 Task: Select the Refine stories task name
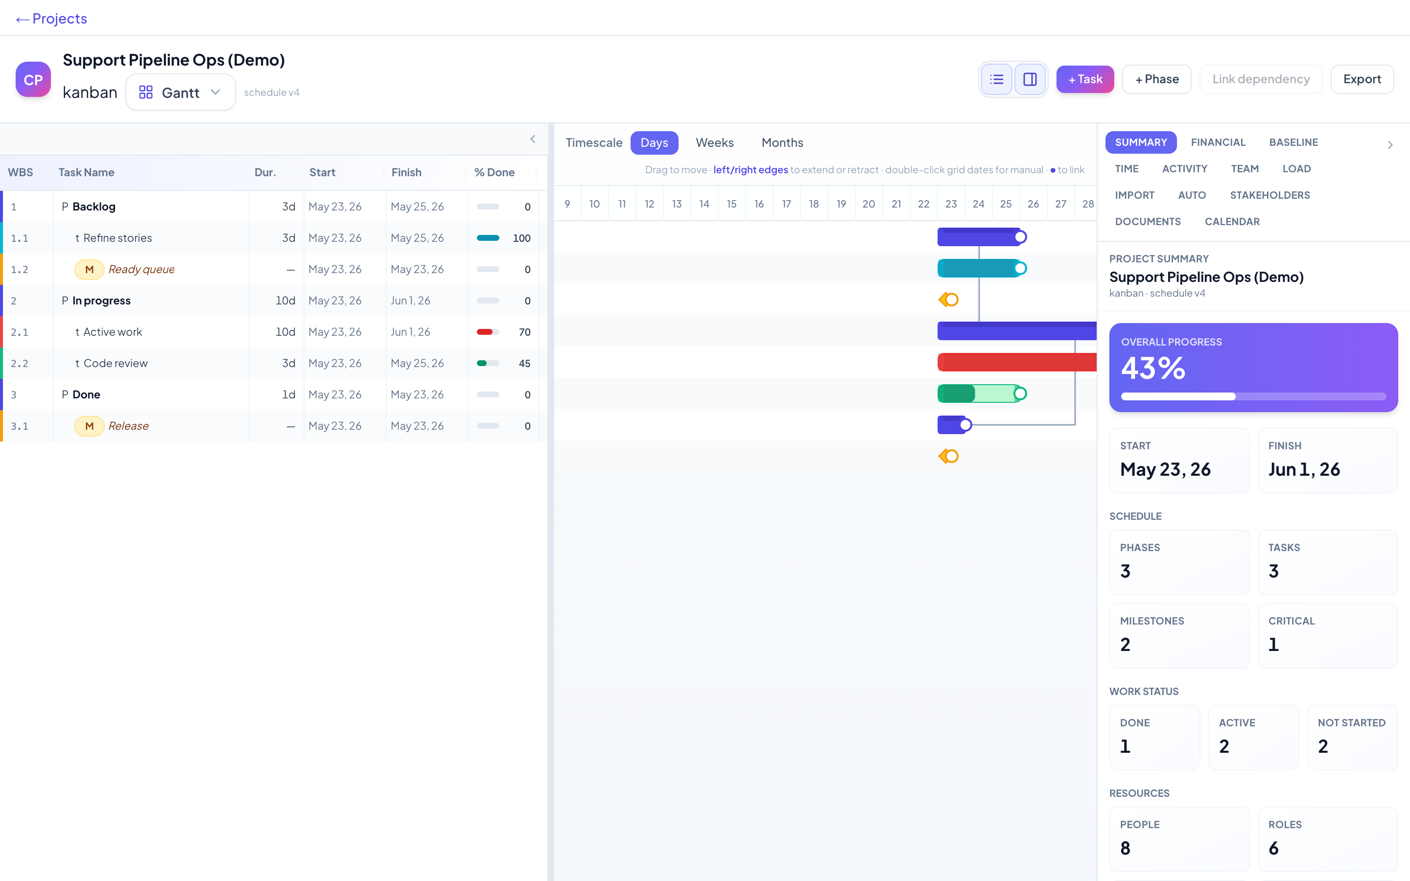(x=117, y=238)
